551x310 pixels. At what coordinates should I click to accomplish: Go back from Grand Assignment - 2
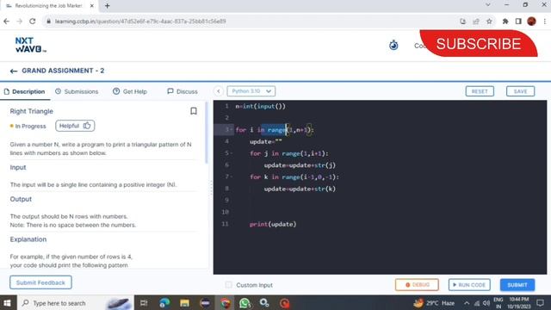click(14, 71)
